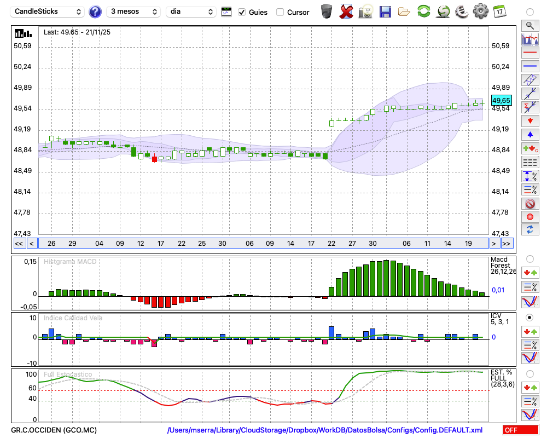Expand the '3 mesos' period dropdown
The image size is (547, 438).
133,11
